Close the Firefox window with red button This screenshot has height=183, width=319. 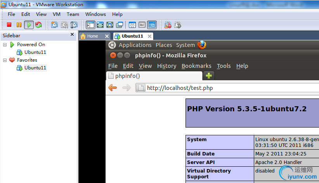click(113, 55)
